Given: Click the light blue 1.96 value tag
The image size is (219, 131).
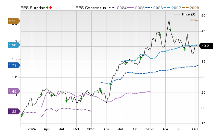Looking at the screenshot, I should (x=14, y=45).
